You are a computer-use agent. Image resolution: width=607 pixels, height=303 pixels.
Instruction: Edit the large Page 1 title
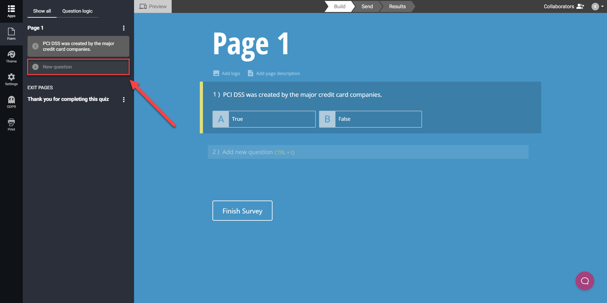point(251,45)
